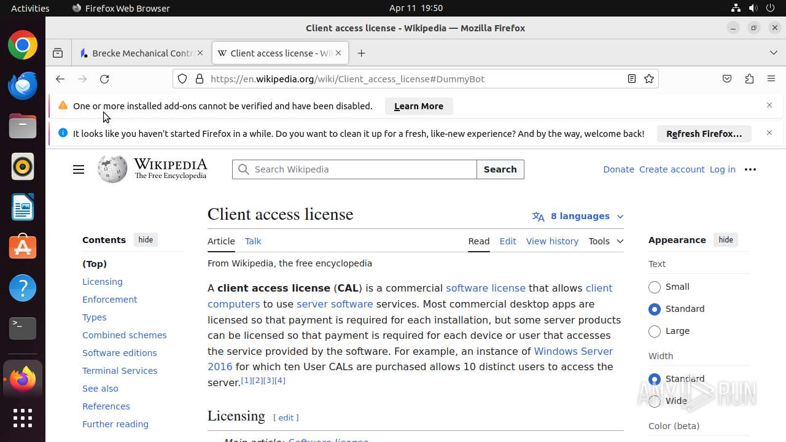
Task: Click the Firefox View icon in tab bar
Action: [58, 53]
